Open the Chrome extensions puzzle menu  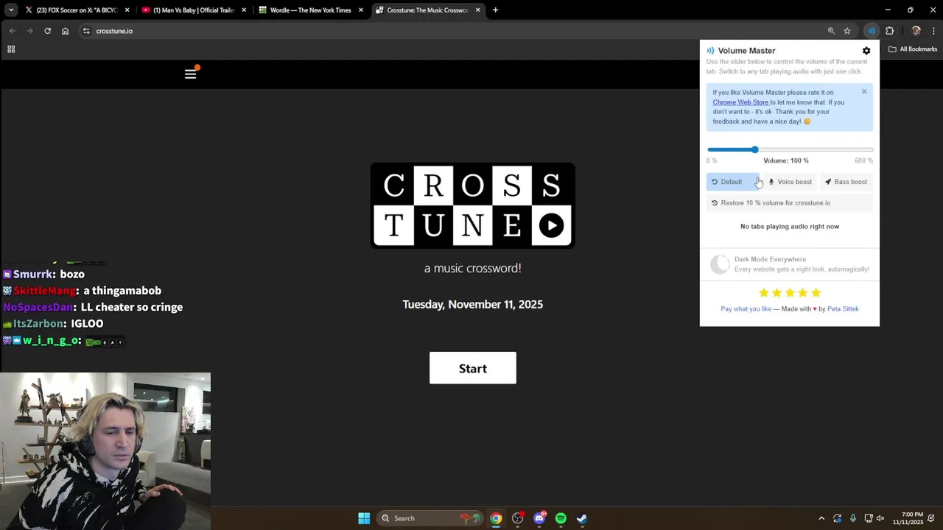tap(889, 31)
